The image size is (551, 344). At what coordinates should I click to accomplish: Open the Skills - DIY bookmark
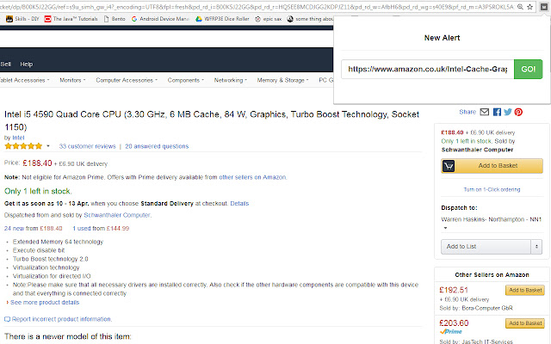pos(22,19)
